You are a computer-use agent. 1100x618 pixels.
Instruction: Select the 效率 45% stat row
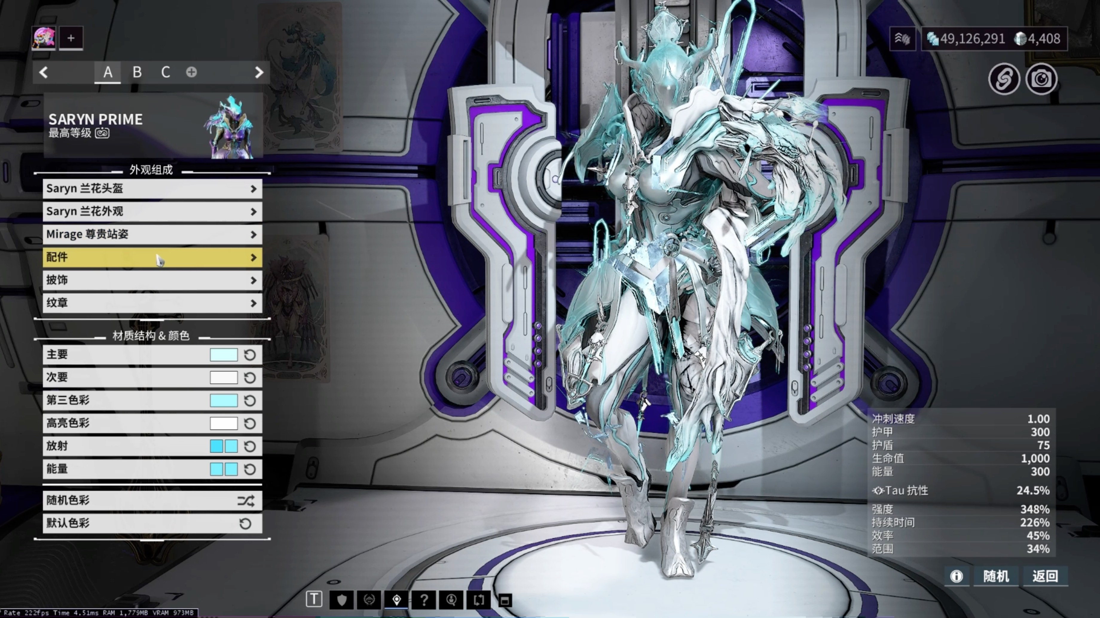961,536
